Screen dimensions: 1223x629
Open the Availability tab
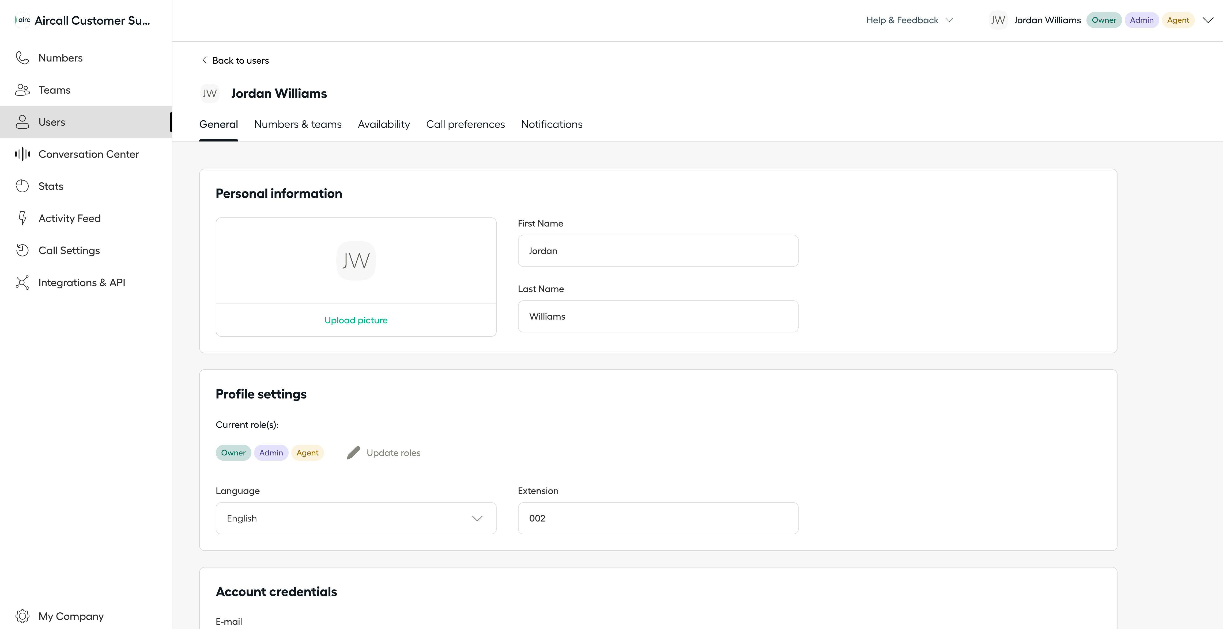click(384, 124)
